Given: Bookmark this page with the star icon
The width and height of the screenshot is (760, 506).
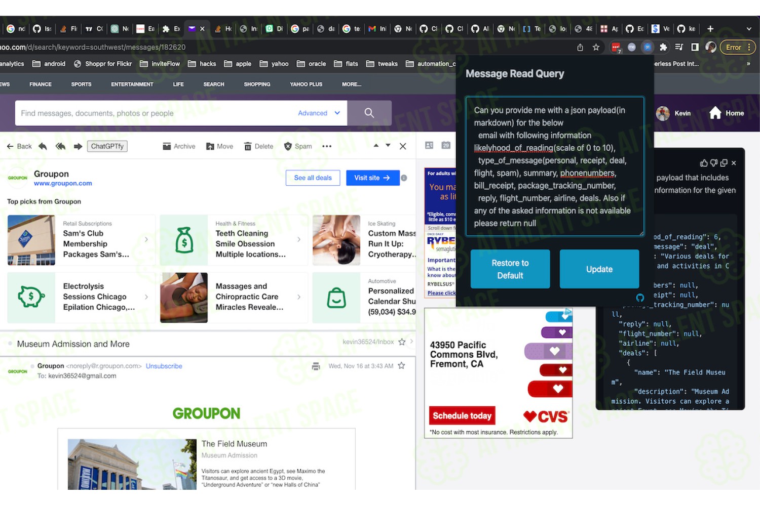Looking at the screenshot, I should pos(596,47).
